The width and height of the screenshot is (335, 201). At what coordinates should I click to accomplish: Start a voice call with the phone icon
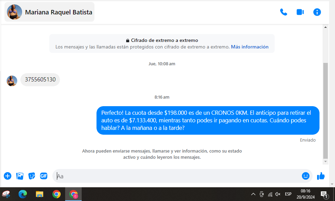[283, 12]
